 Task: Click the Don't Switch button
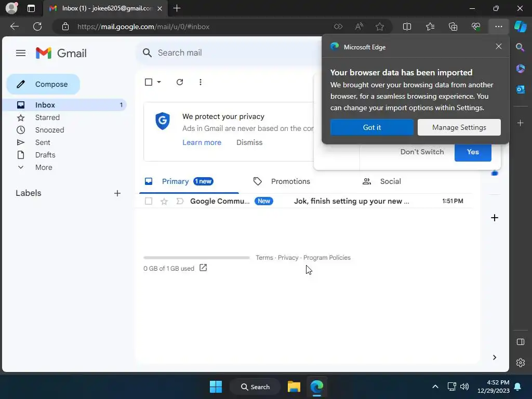click(422, 152)
